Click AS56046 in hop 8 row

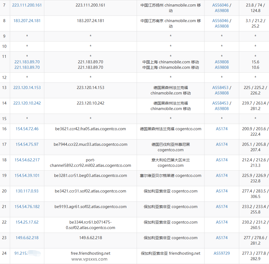(x=220, y=21)
